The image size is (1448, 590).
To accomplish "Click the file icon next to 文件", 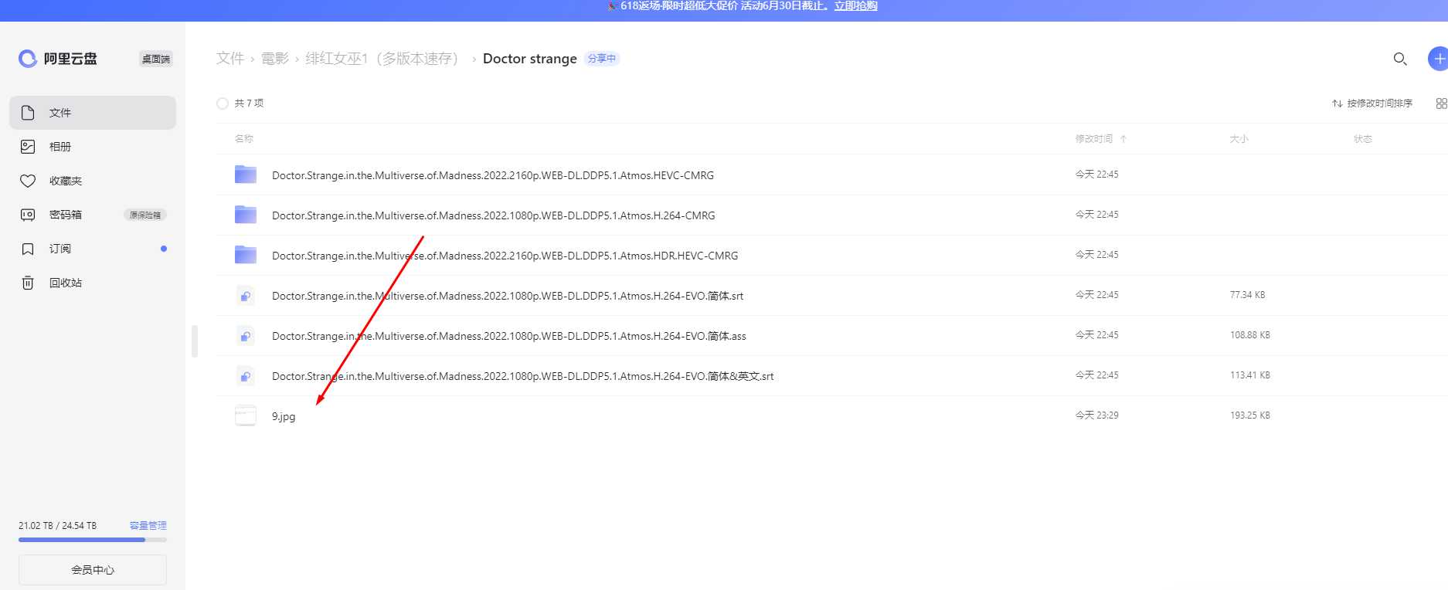I will [28, 113].
